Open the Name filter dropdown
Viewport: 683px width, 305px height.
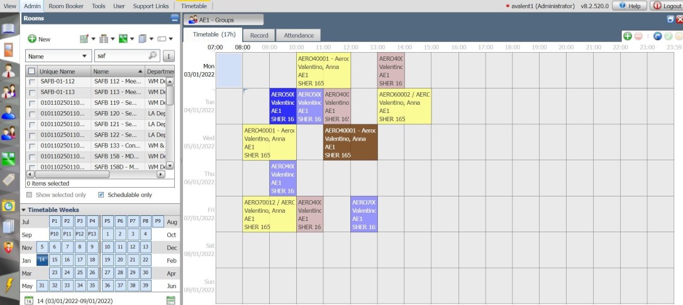pyautogui.click(x=58, y=56)
